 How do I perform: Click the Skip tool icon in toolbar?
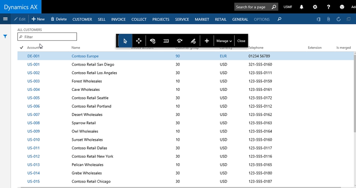pos(180,41)
